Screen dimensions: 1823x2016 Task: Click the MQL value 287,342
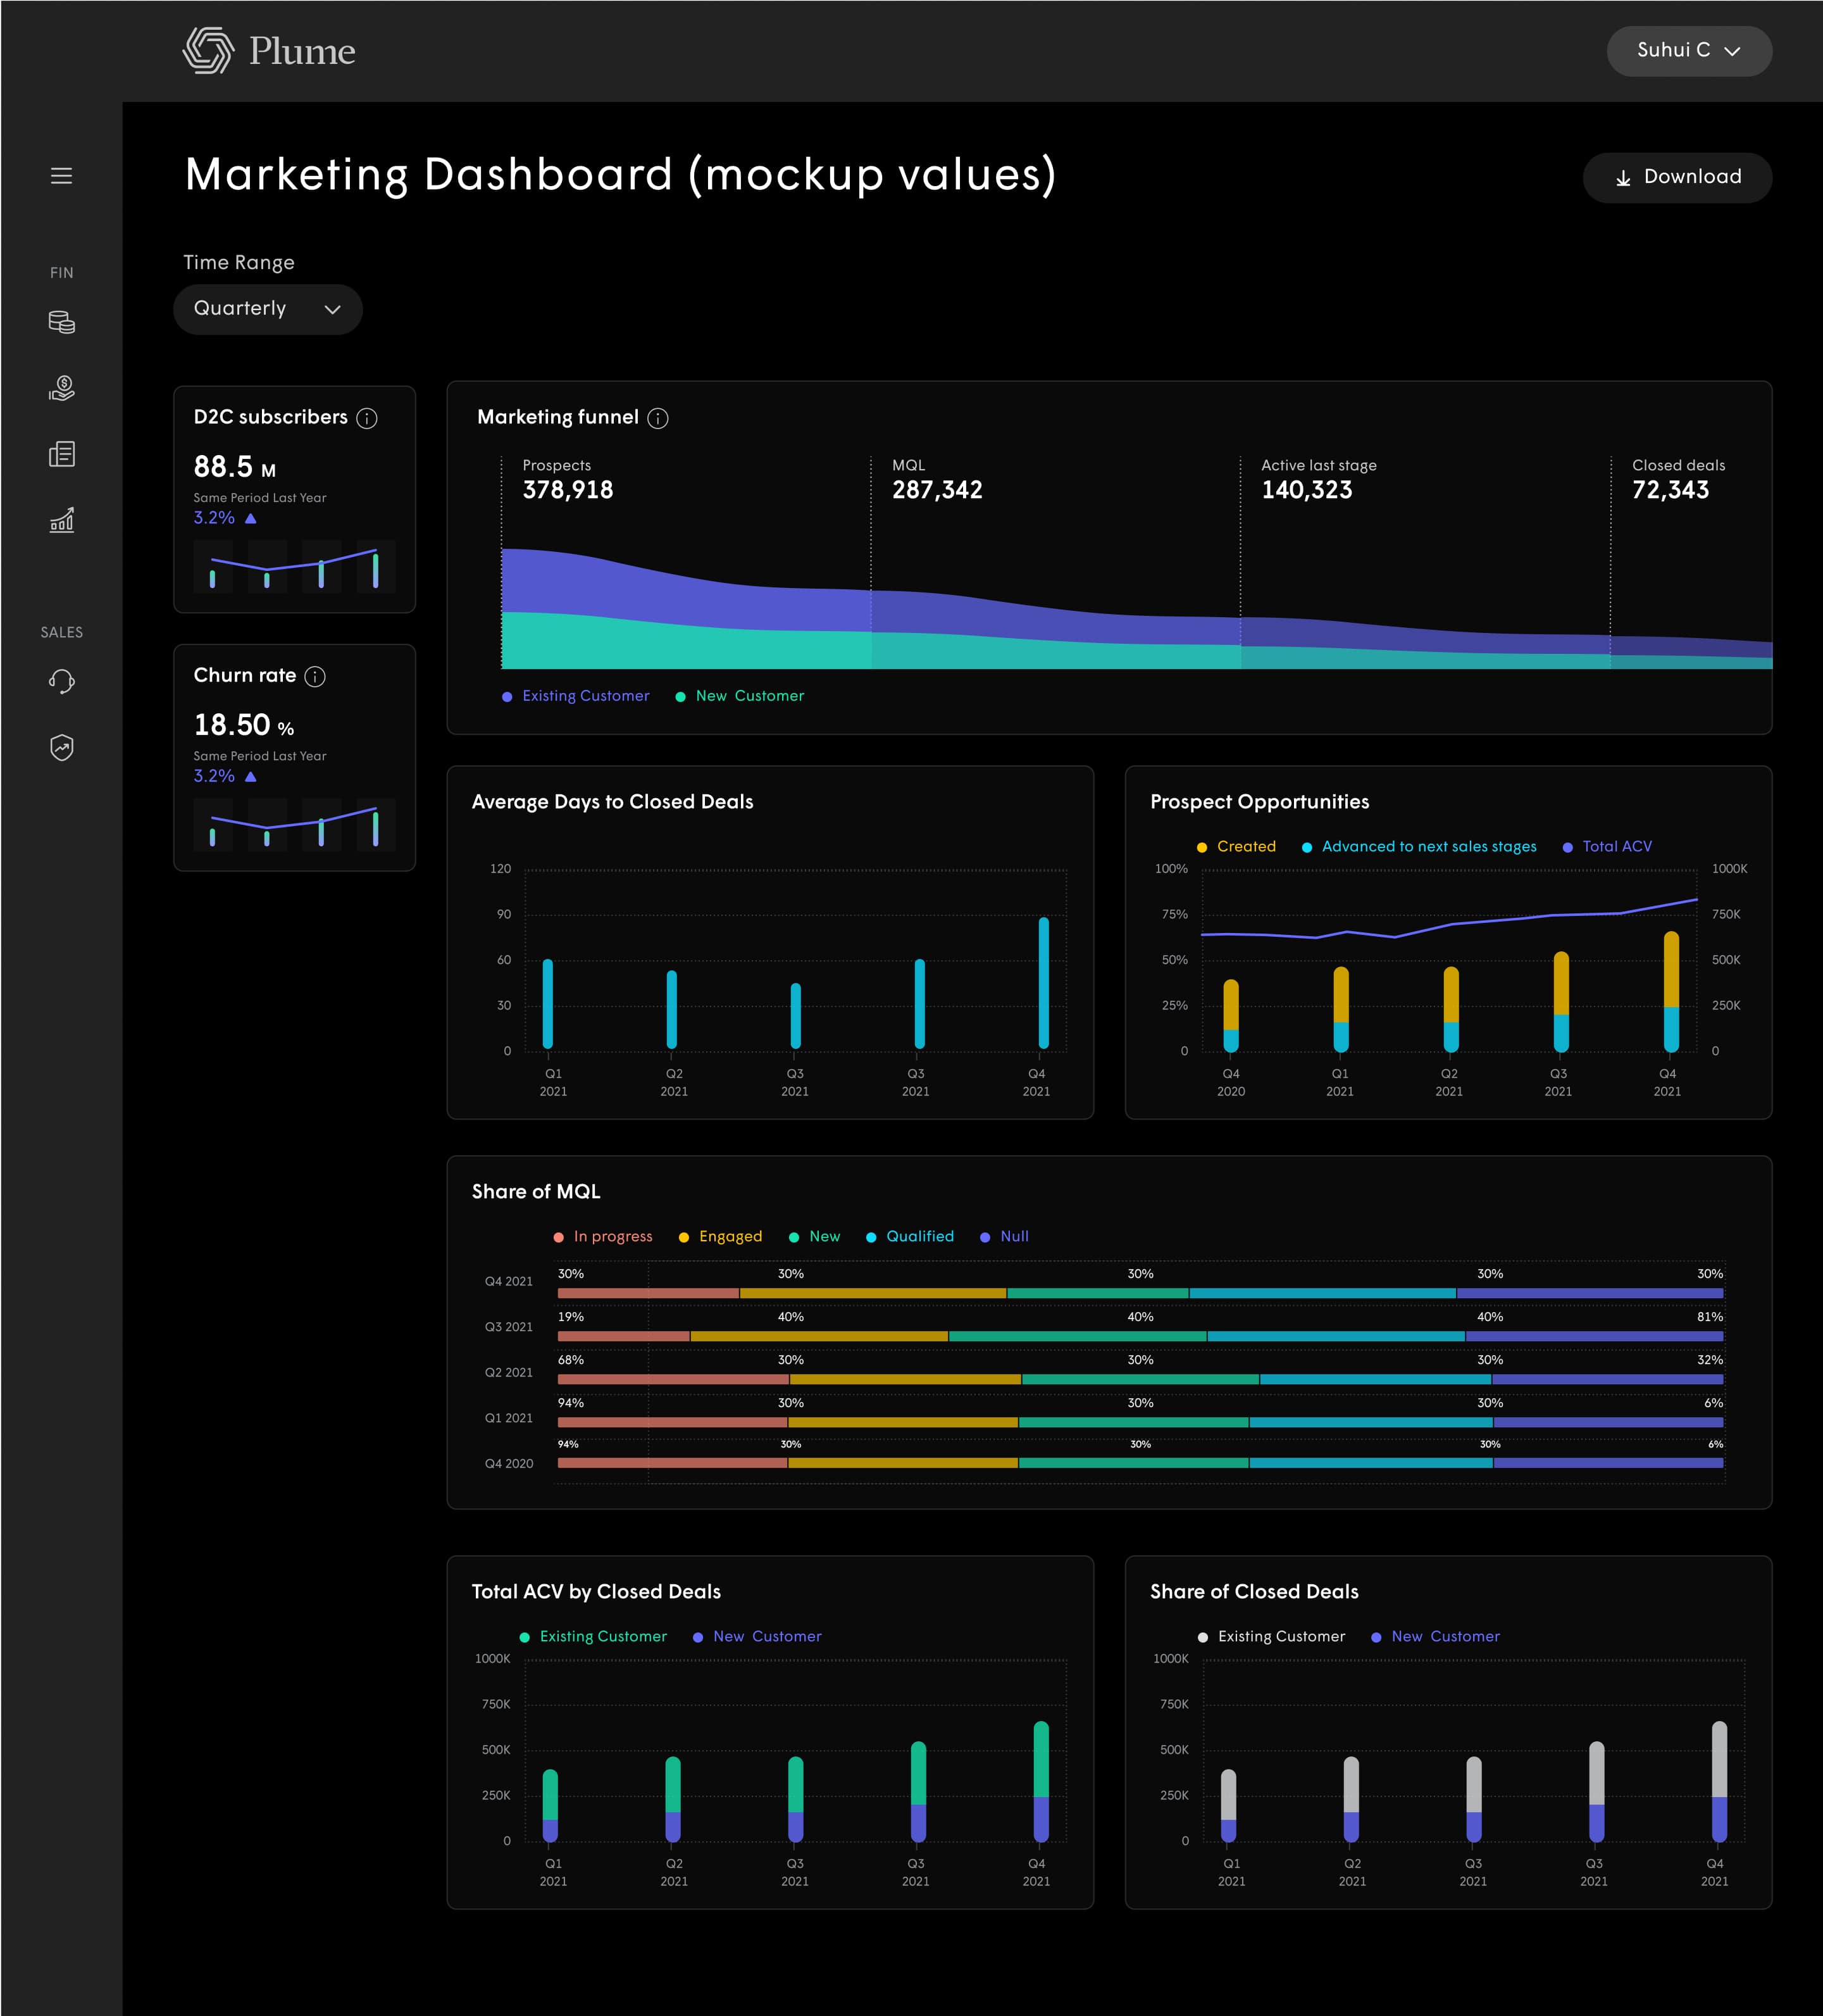(938, 490)
